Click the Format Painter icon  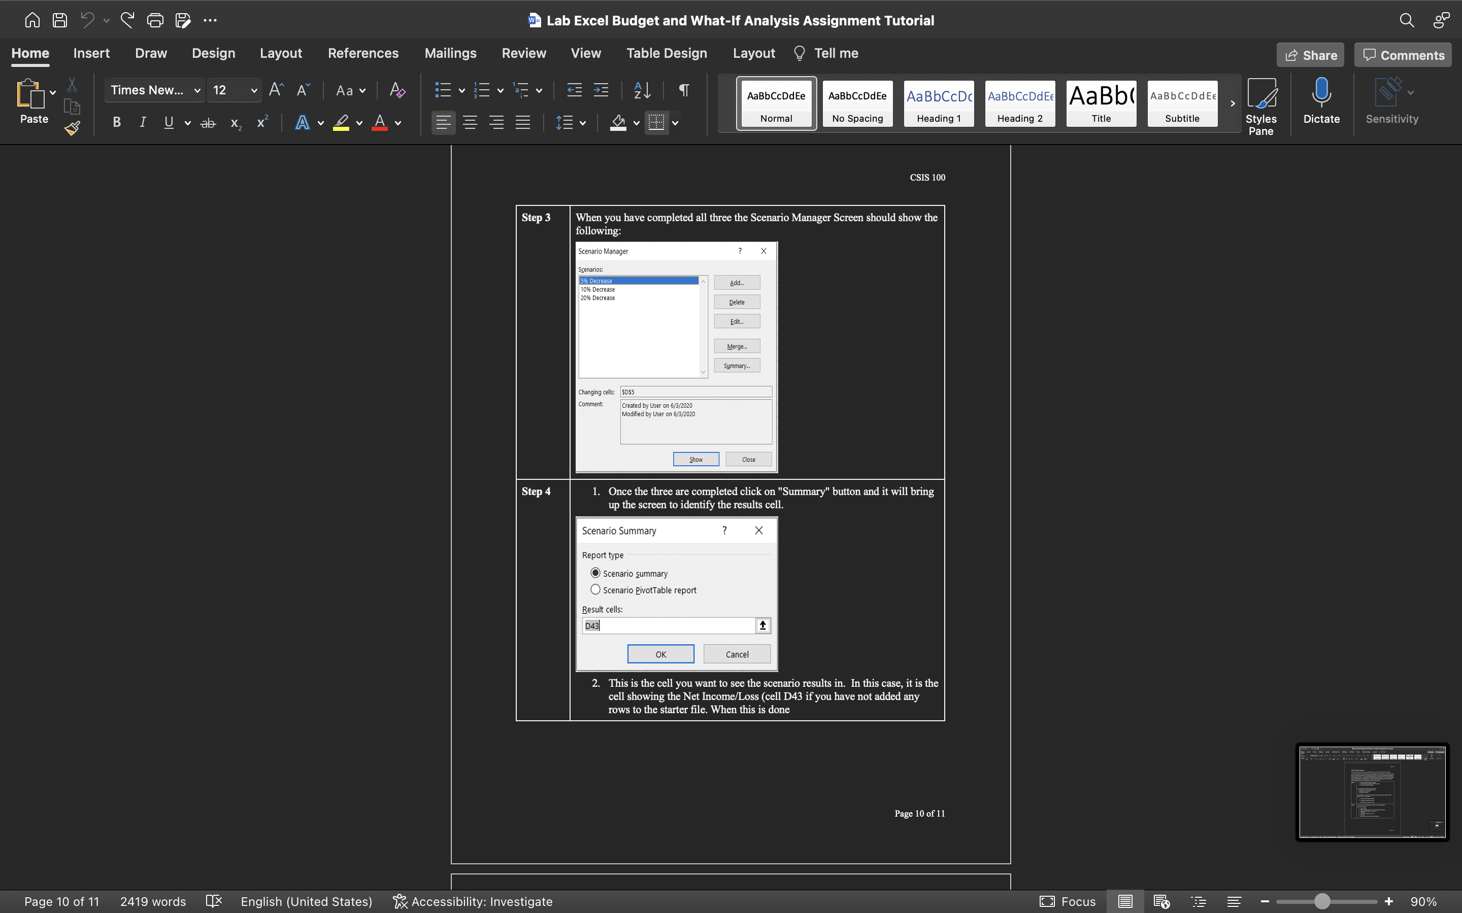(x=72, y=127)
